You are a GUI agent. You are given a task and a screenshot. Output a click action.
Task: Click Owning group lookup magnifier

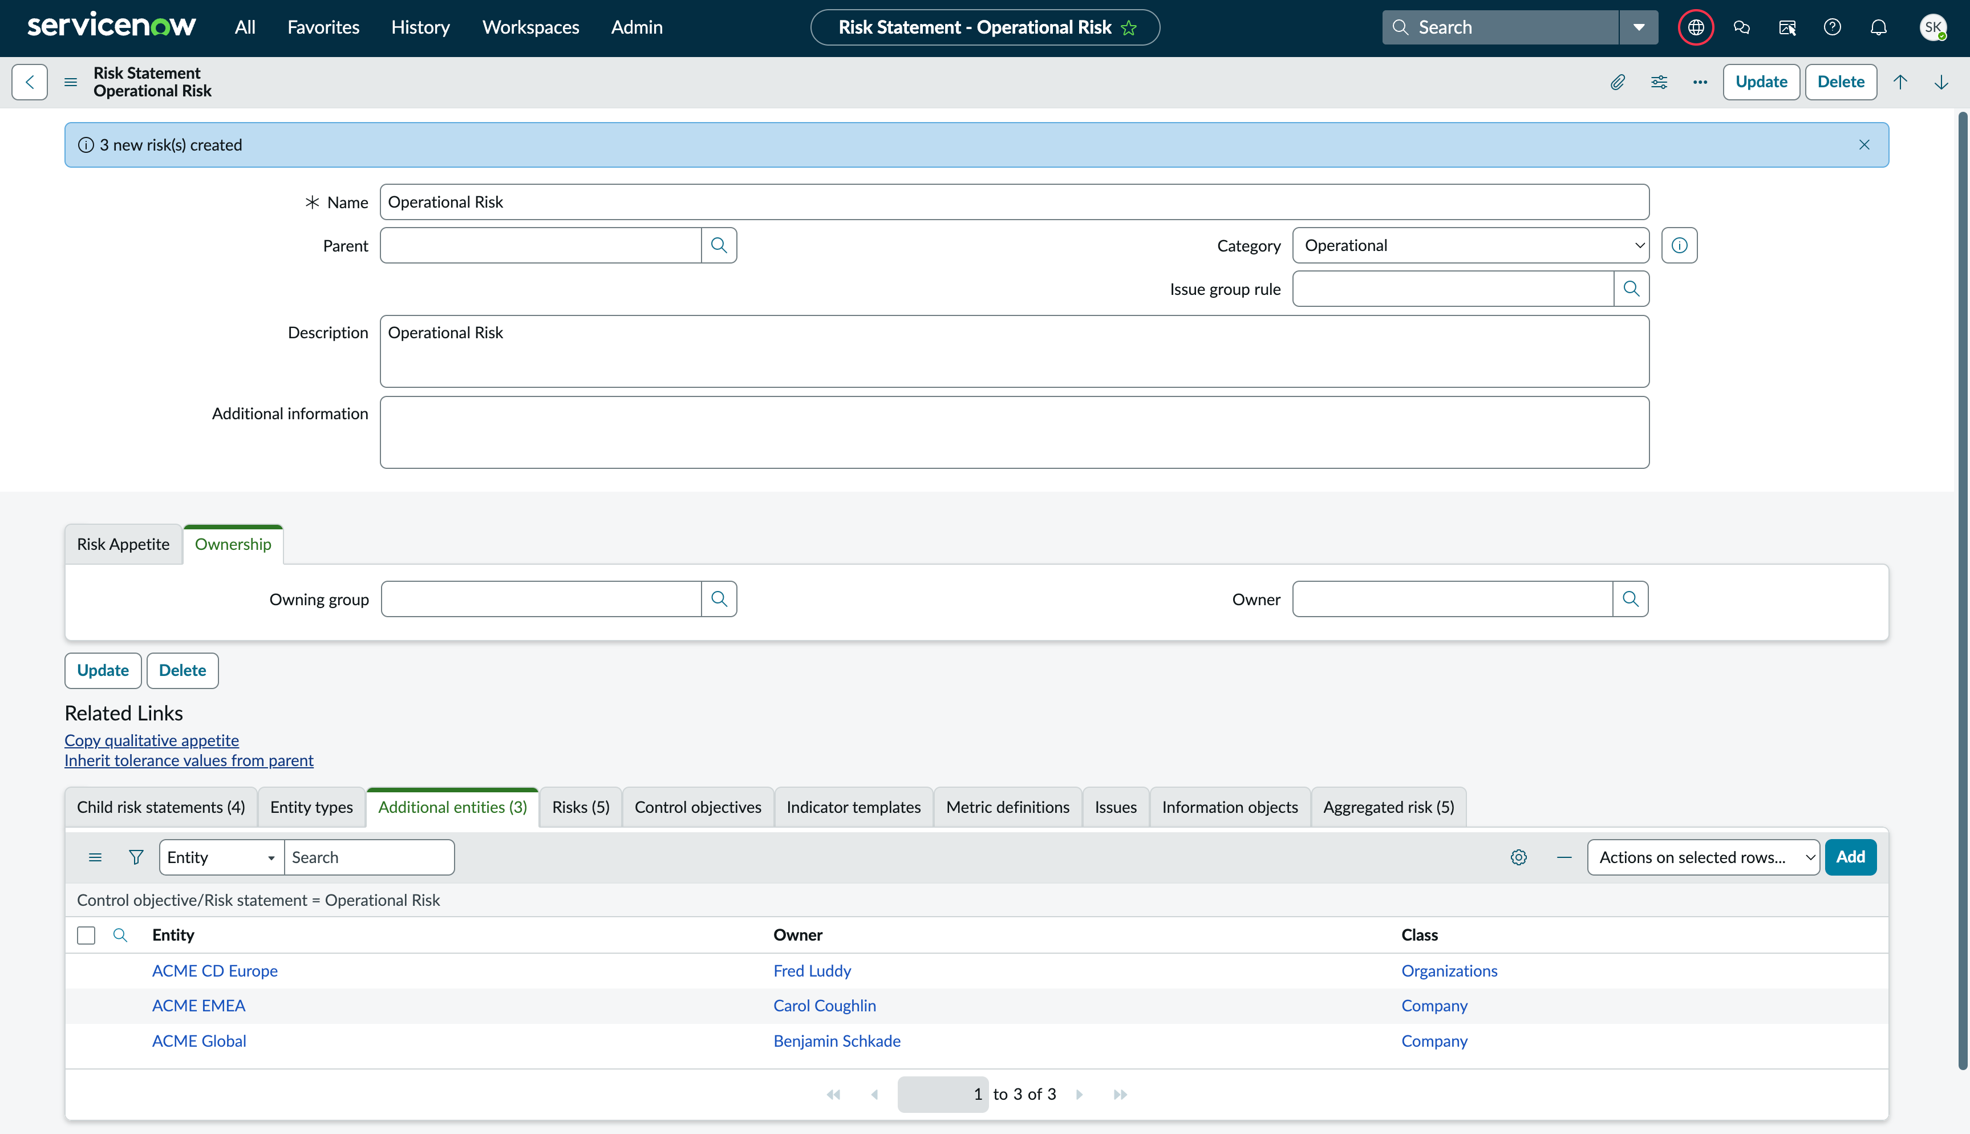pos(719,599)
